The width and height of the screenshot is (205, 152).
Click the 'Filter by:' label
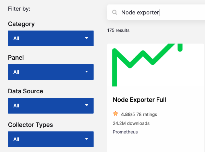click(19, 9)
